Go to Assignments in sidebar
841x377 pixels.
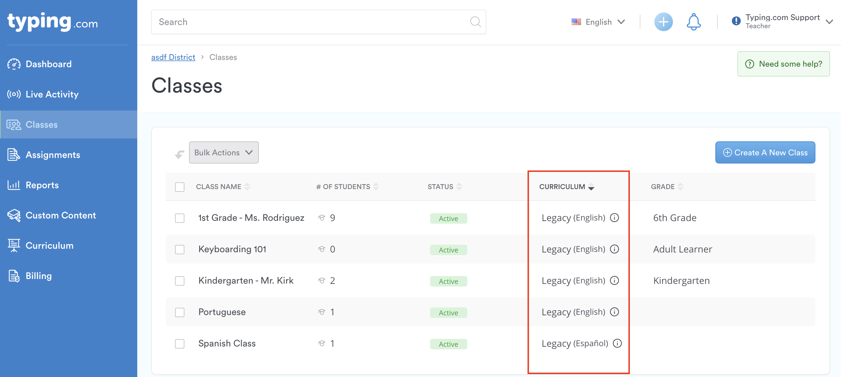(x=53, y=155)
